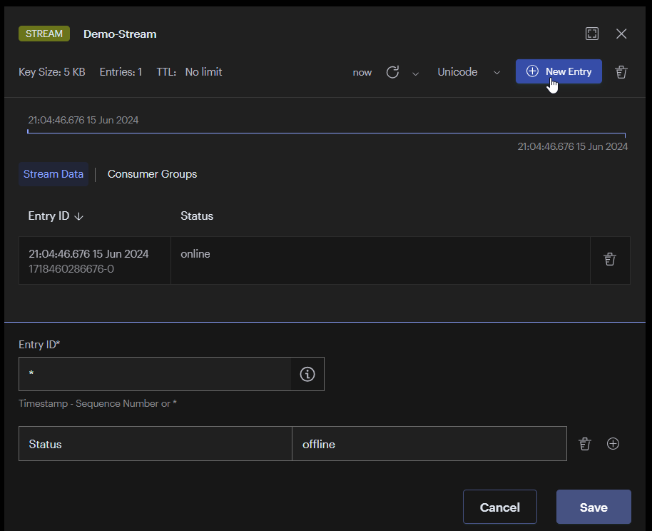Delete the Demo-Stream key using the top trash icon
The height and width of the screenshot is (531, 652).
coord(621,72)
